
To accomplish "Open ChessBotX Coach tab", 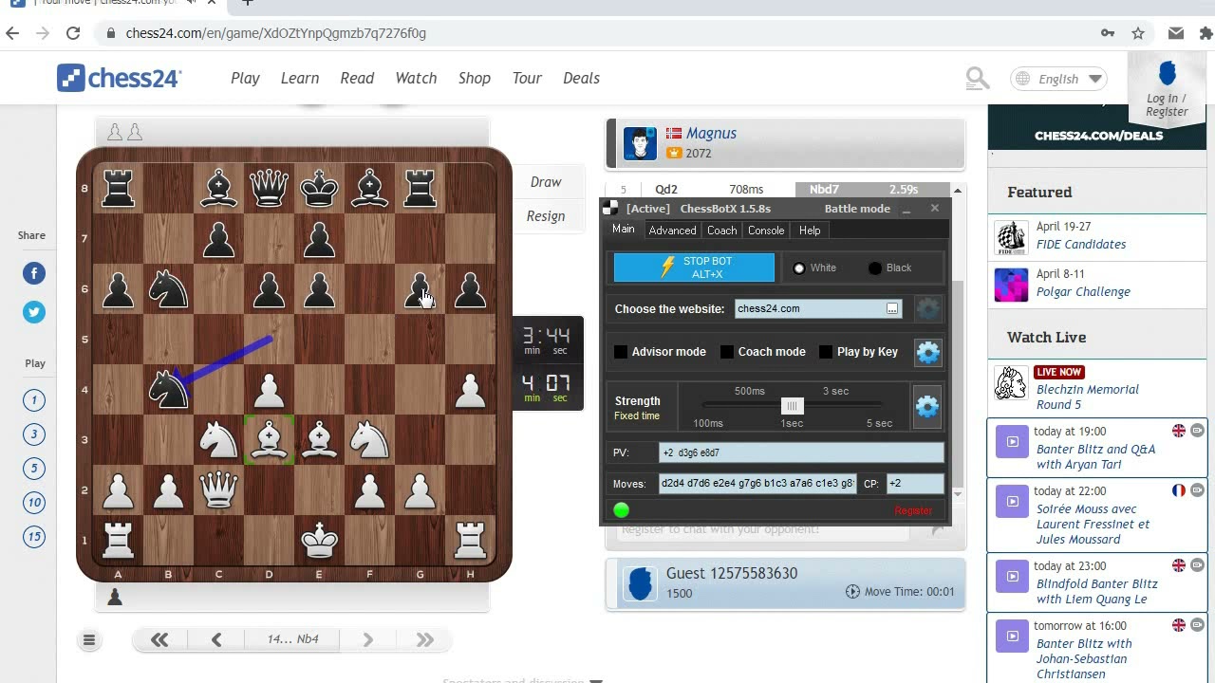I will coord(722,231).
